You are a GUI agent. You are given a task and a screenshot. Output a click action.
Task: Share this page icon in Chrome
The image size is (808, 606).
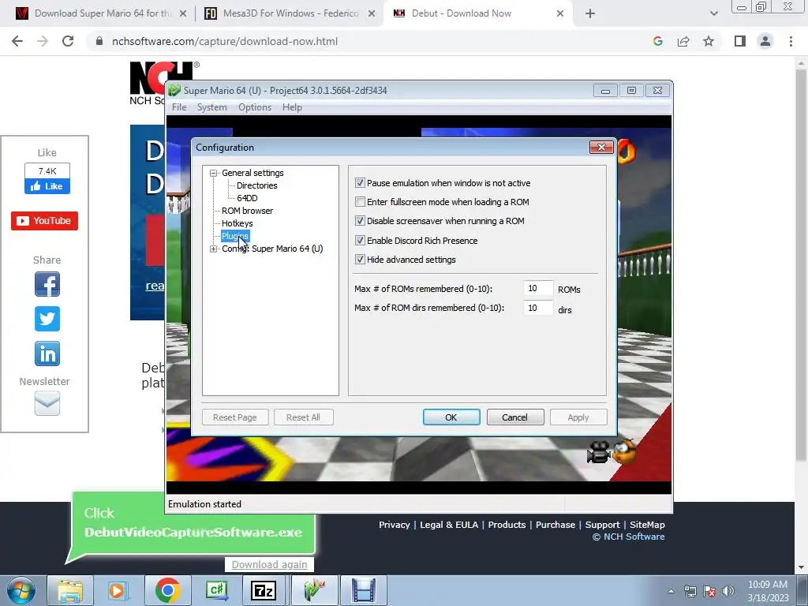tap(683, 41)
